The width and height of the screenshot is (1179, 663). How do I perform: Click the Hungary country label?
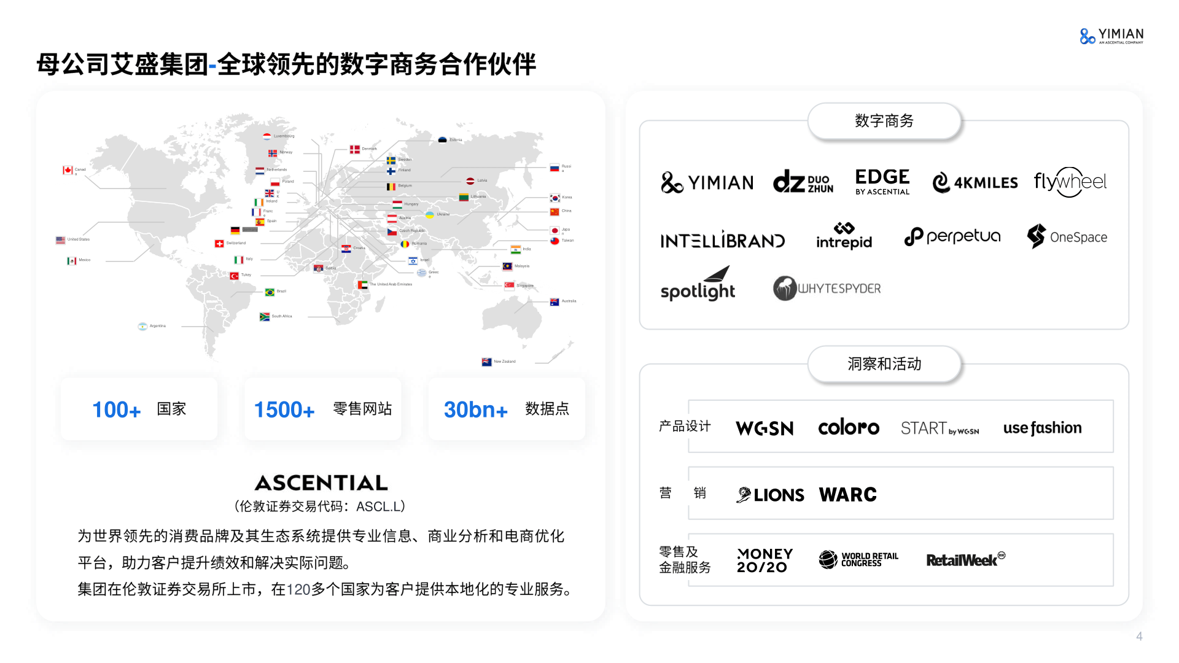[411, 204]
